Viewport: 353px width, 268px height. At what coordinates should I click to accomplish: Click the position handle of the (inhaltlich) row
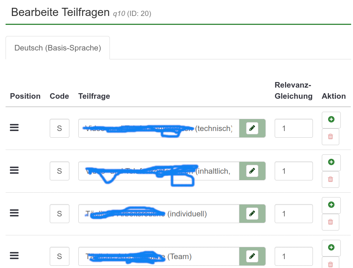pos(14,170)
